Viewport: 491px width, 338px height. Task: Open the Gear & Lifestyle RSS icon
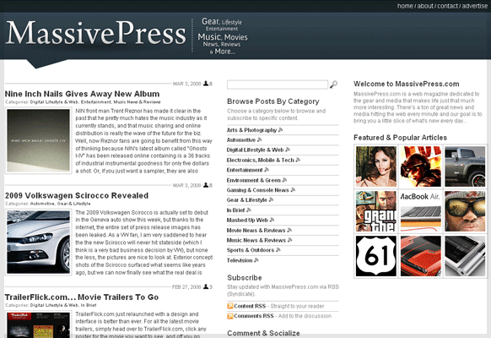click(271, 200)
